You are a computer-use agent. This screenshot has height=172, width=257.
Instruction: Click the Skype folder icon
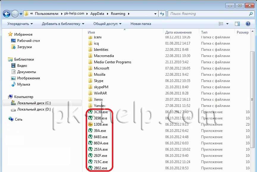pos(90,81)
